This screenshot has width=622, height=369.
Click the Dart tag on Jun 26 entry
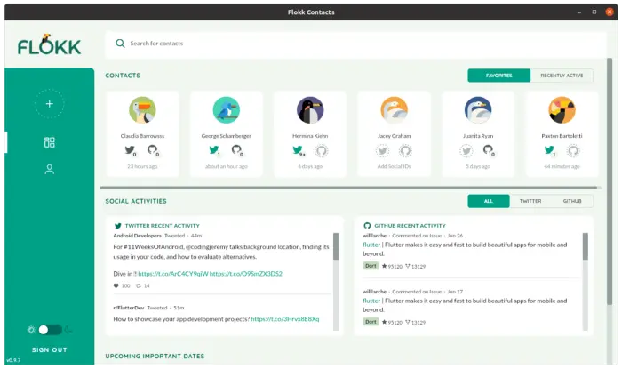coord(371,266)
